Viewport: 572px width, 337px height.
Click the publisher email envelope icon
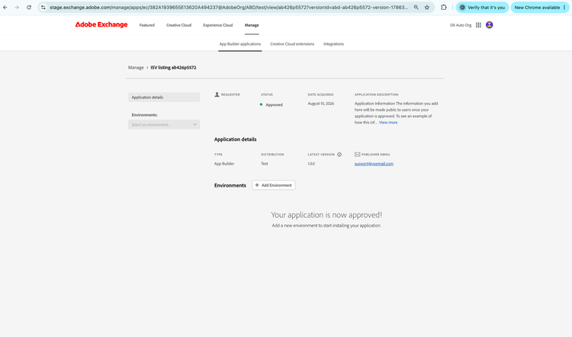click(x=357, y=155)
